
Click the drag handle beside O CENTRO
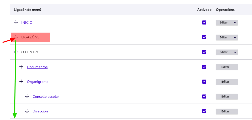16,52
